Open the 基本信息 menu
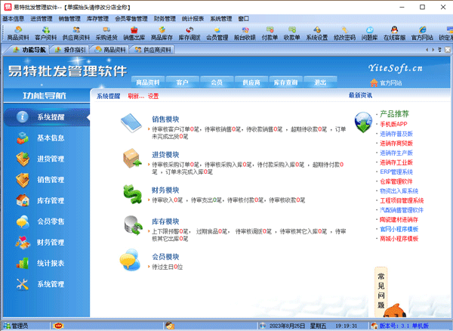 tap(14, 19)
